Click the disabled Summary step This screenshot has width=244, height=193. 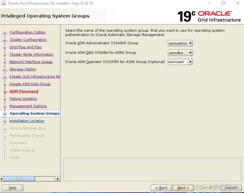[18, 143]
